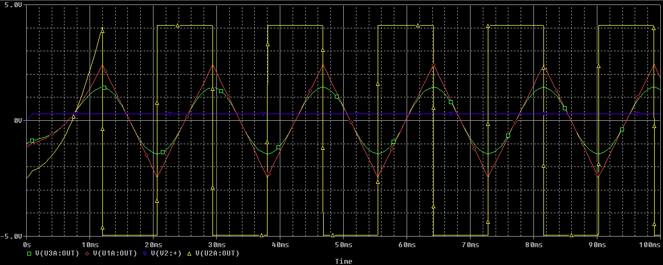Click the 10ms X-axis label
The image size is (663, 265).
pos(89,245)
